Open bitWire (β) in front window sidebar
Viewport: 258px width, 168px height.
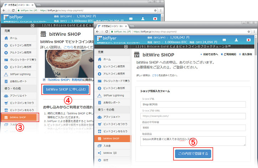pos(112,153)
